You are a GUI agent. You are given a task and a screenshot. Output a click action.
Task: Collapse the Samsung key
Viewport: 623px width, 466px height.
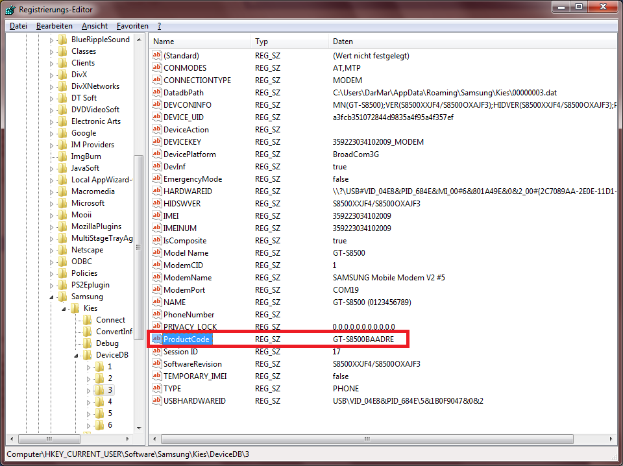[x=51, y=297]
